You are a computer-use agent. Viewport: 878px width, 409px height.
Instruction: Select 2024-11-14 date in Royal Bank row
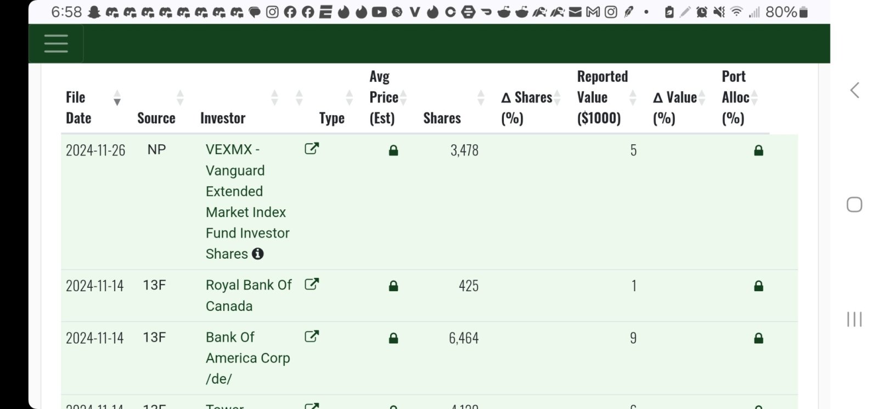(94, 286)
